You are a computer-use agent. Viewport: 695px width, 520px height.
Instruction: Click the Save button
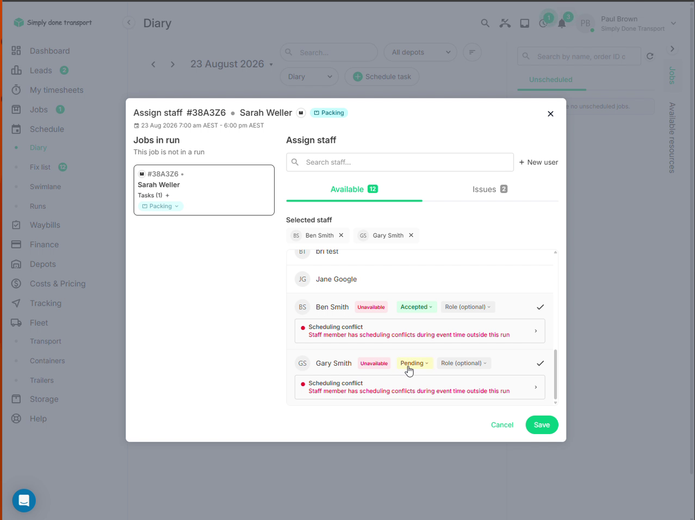click(542, 425)
